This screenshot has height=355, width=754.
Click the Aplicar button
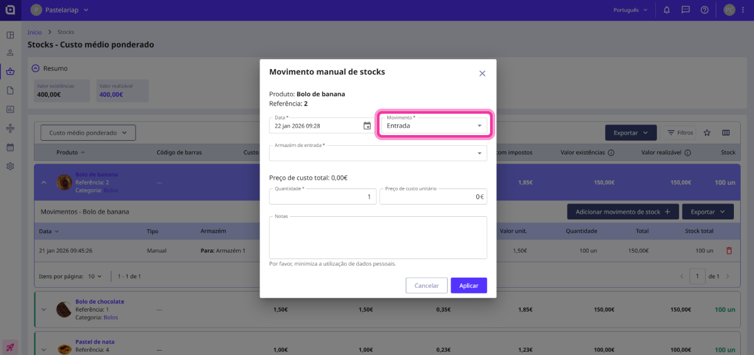pyautogui.click(x=468, y=285)
